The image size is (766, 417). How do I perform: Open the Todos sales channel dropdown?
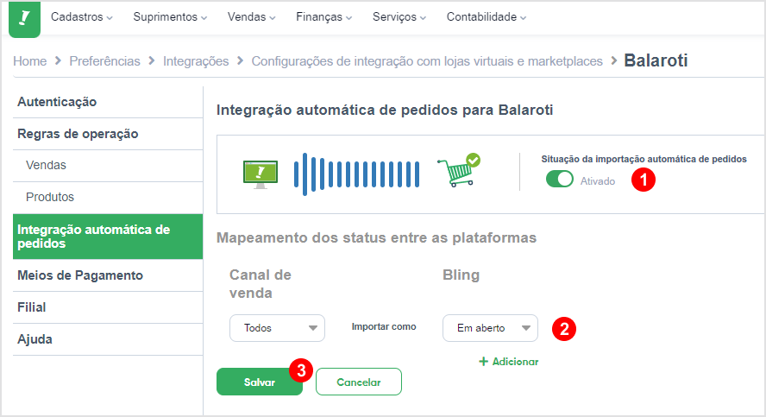click(277, 328)
